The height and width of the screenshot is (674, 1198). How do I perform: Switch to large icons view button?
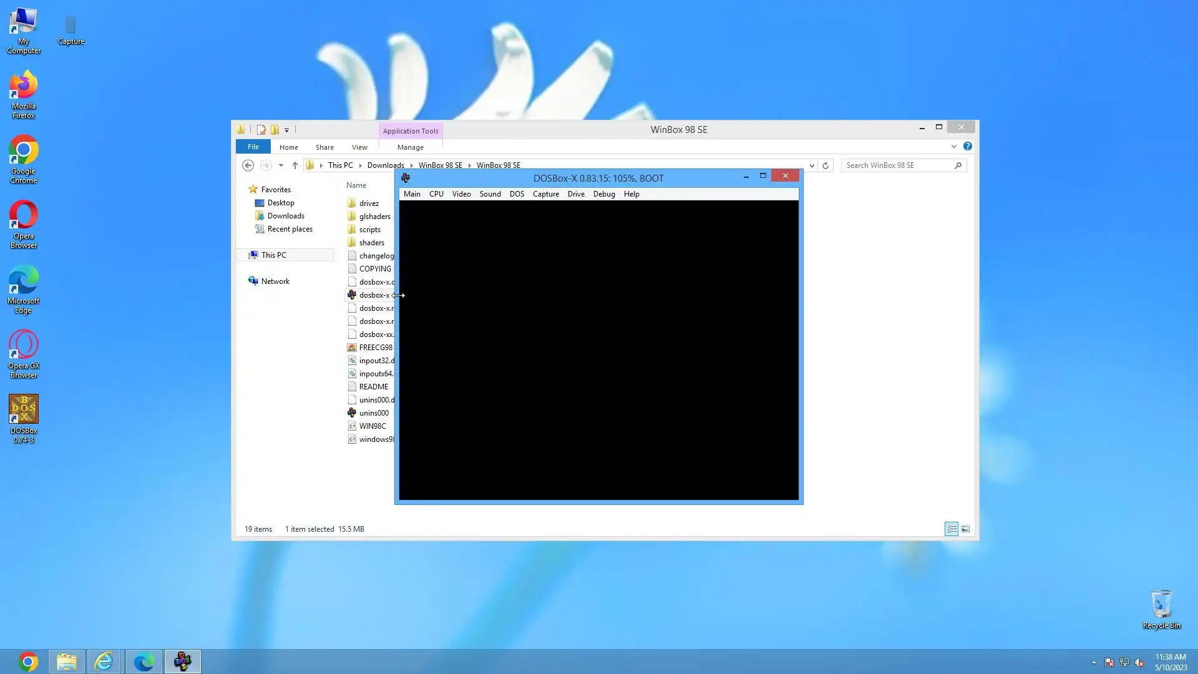click(965, 529)
